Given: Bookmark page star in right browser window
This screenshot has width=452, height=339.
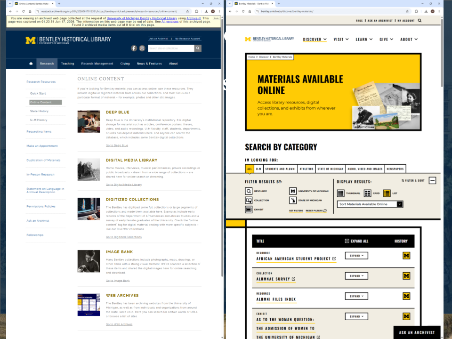Looking at the screenshot, I should point(407,11).
